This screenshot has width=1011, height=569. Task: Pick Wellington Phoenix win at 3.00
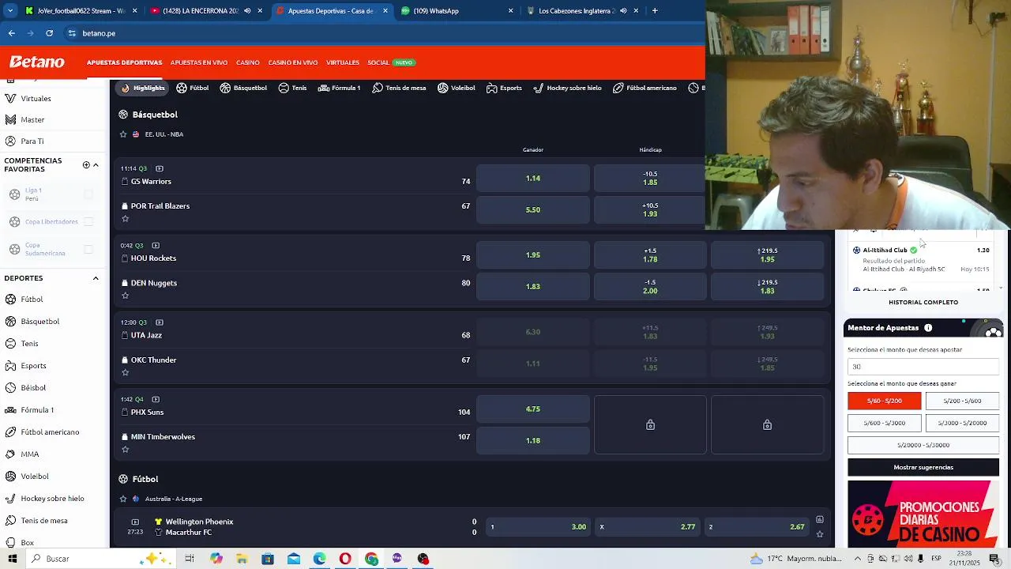537,527
